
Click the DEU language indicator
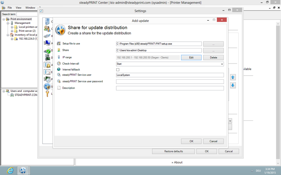[x=258, y=171]
